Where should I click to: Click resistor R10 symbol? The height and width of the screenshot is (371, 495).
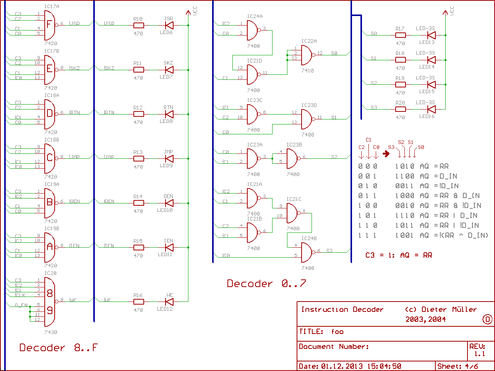138,26
